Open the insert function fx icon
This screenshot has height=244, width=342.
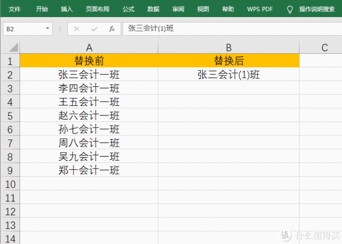tap(112, 29)
